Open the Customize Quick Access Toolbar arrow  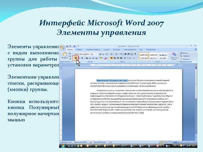tap(78, 46)
